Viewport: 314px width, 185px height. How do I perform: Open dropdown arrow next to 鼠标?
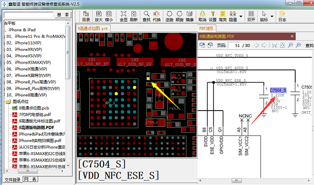(x=272, y=16)
